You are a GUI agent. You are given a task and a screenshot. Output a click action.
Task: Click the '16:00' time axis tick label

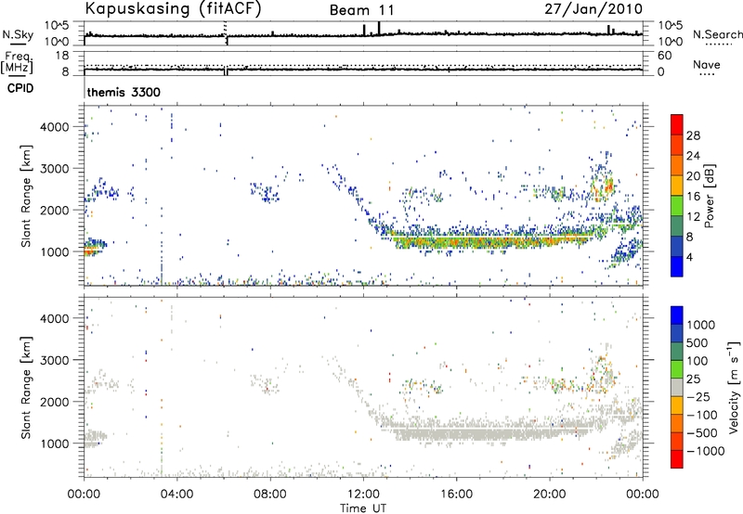click(x=456, y=495)
